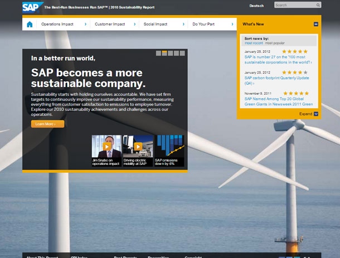Viewport: 340px width, 258px height.
Task: Expand the Social Impact chevron arrow
Action: pos(183,25)
